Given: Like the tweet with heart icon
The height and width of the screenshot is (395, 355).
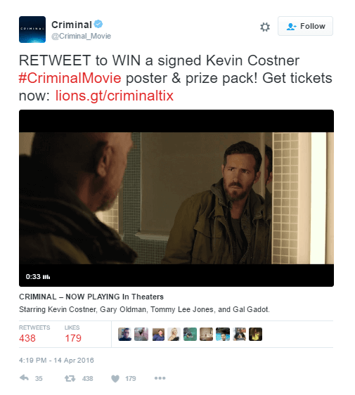Looking at the screenshot, I should (x=115, y=378).
